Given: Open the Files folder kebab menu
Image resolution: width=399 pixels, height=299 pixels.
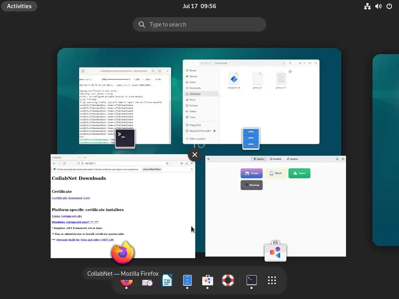Looking at the screenshot, I should 284,63.
